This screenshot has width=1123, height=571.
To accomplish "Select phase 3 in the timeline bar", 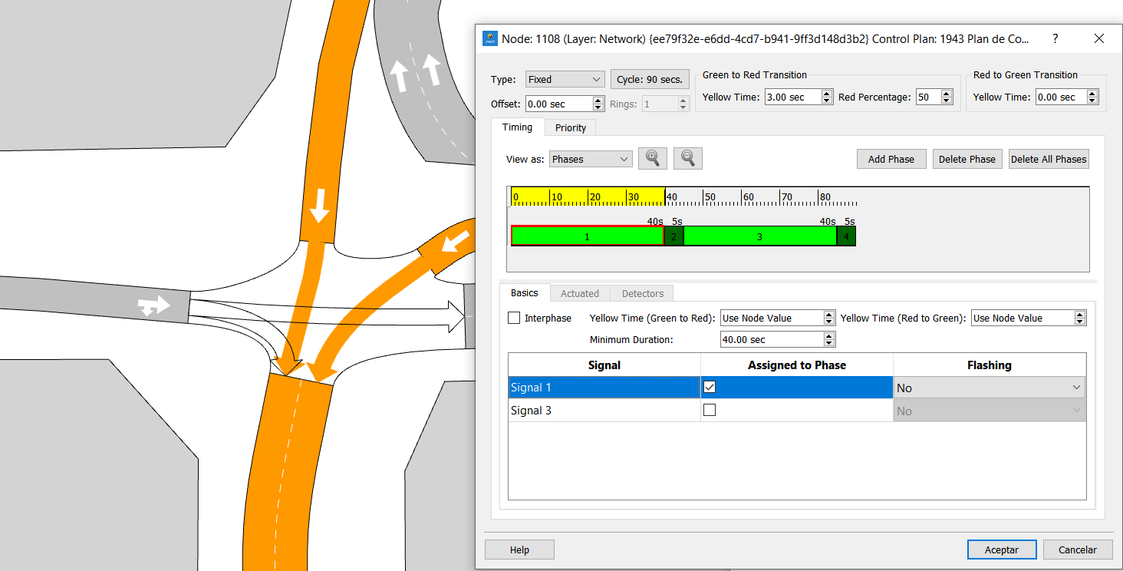I will pyautogui.click(x=759, y=236).
